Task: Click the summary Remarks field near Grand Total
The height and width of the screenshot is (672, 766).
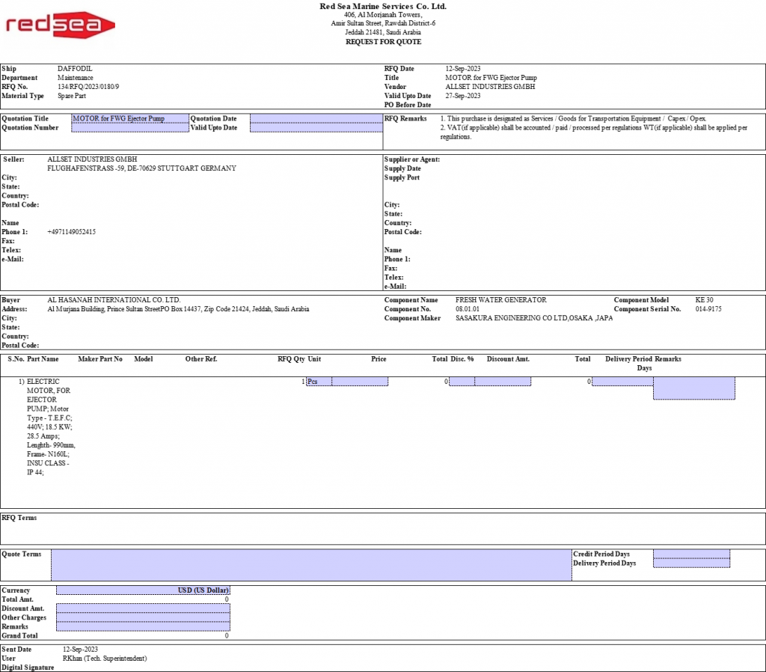Action: pos(143,626)
